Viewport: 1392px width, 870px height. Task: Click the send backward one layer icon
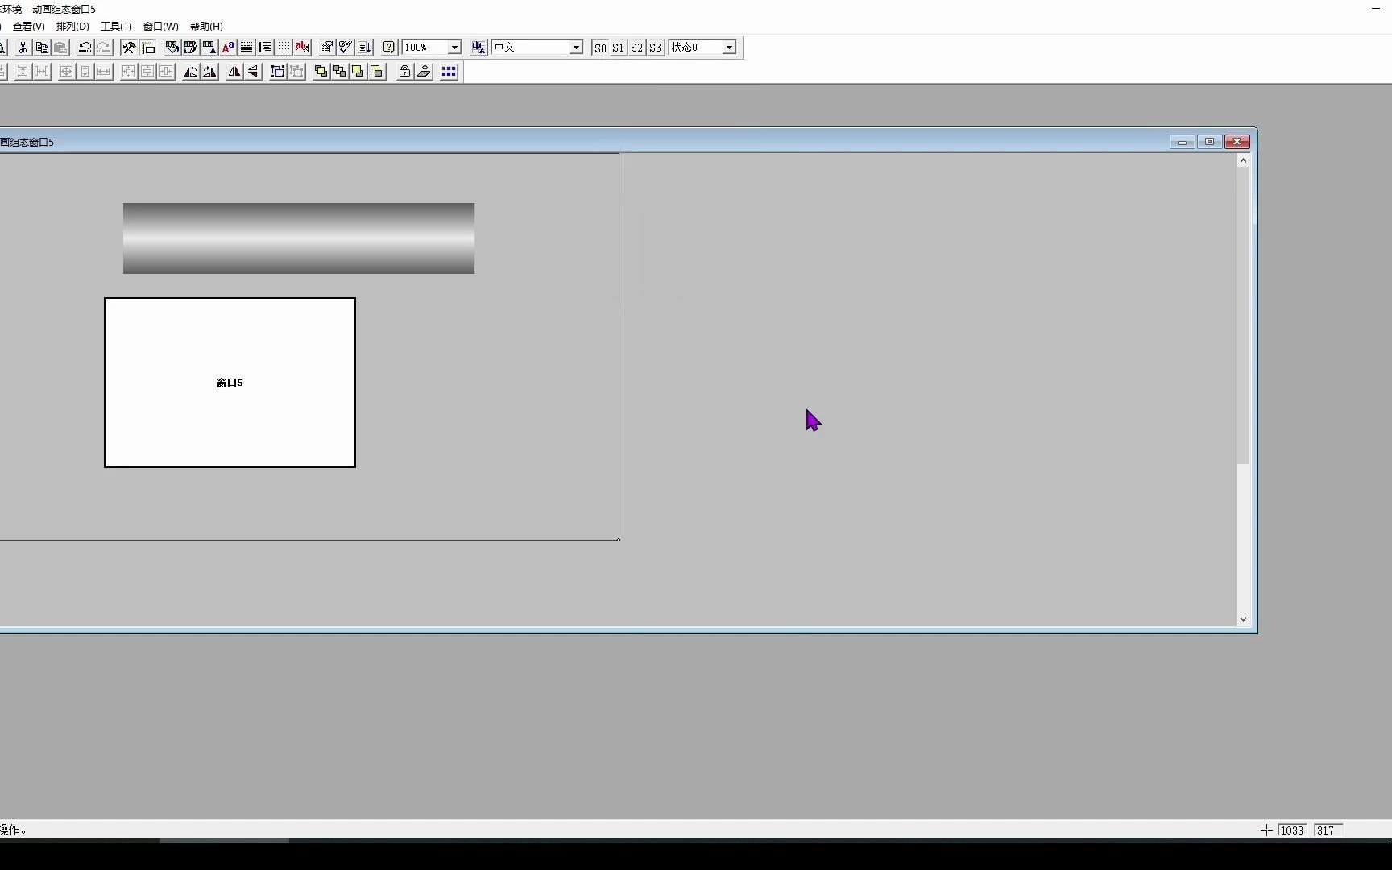point(376,72)
